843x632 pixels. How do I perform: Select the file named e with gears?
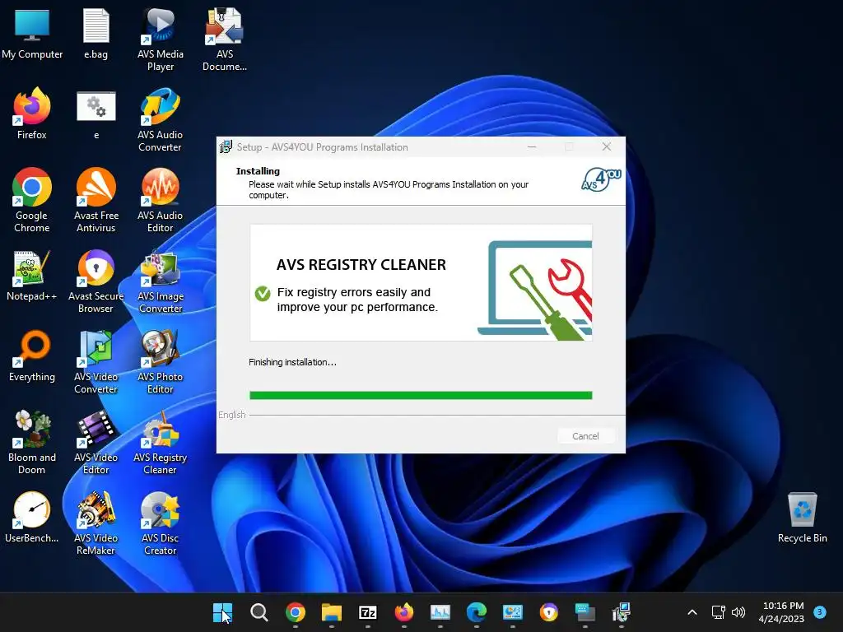tap(95, 115)
